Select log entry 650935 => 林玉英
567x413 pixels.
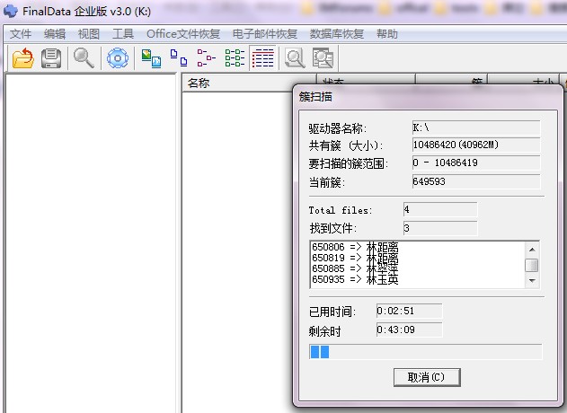(355, 279)
